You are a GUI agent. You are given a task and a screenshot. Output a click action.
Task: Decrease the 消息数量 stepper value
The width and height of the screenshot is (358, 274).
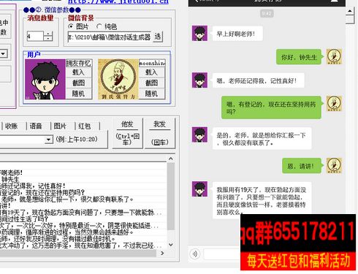point(48,39)
